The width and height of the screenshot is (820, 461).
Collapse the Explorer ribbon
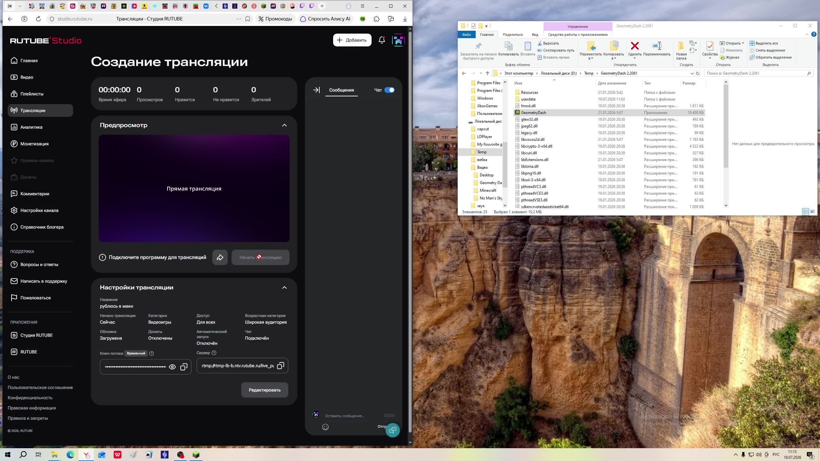click(x=807, y=34)
